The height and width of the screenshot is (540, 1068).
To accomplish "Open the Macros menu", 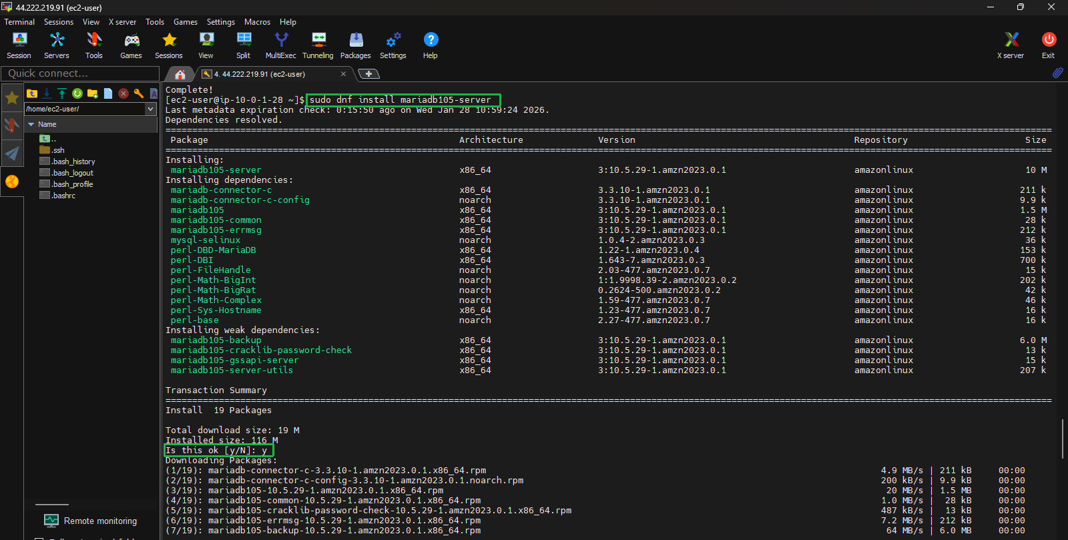I will point(257,22).
